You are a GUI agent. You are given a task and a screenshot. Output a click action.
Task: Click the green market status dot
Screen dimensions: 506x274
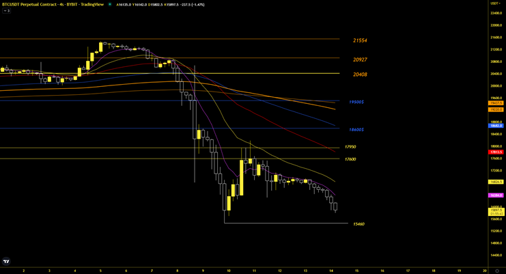pyautogui.click(x=110, y=4)
